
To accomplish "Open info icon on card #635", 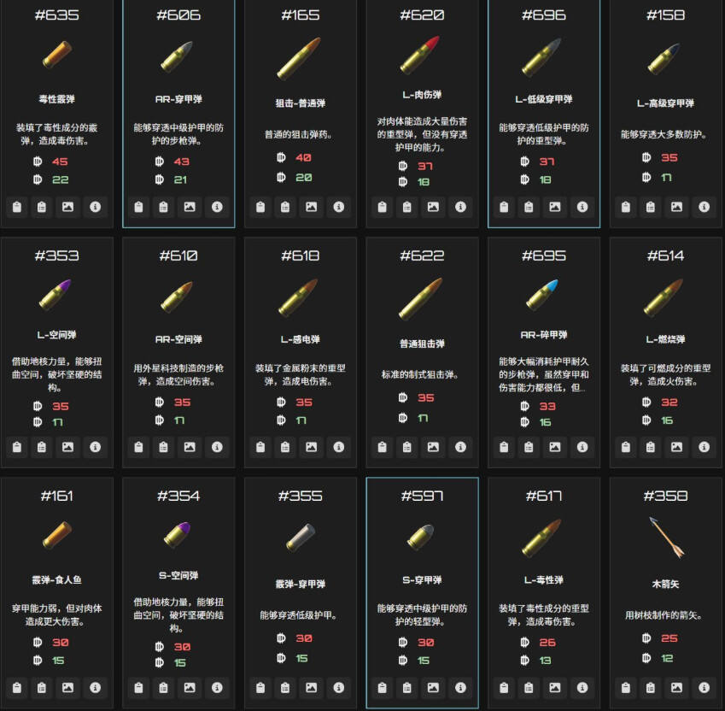I will [96, 207].
